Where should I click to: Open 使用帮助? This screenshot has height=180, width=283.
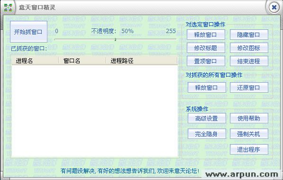(249, 118)
